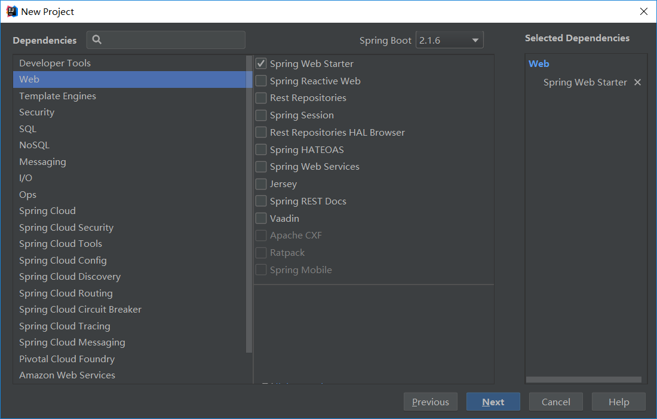Image resolution: width=657 pixels, height=419 pixels.
Task: Select the Spring Cloud Messaging category
Action: click(x=130, y=342)
